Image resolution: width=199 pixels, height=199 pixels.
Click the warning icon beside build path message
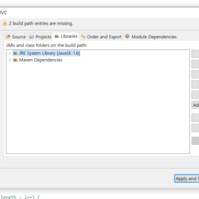pyautogui.click(x=5, y=23)
